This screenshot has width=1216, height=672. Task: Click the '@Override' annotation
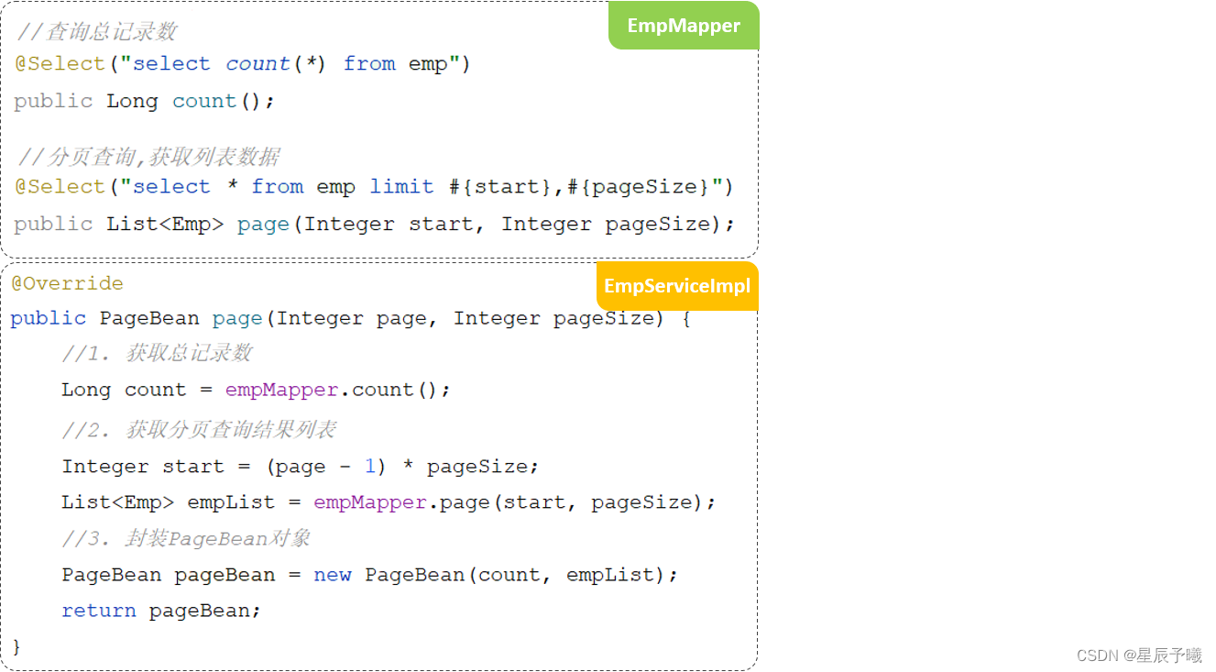(x=67, y=283)
